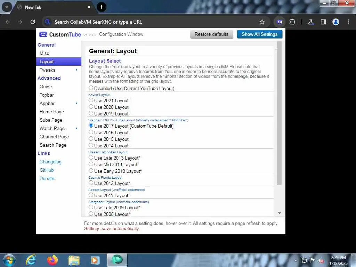The width and height of the screenshot is (356, 267).
Task: Select Use 2017 Layout CustomTube Default
Action: click(91, 125)
